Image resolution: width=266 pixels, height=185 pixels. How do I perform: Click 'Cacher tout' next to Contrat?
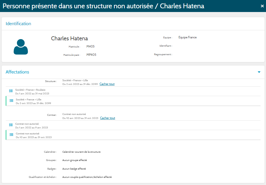coord(107,118)
